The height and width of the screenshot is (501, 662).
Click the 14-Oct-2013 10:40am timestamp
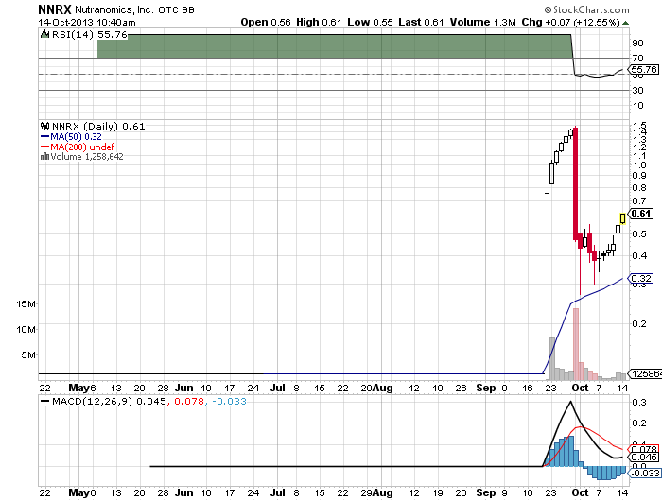pyautogui.click(x=87, y=23)
